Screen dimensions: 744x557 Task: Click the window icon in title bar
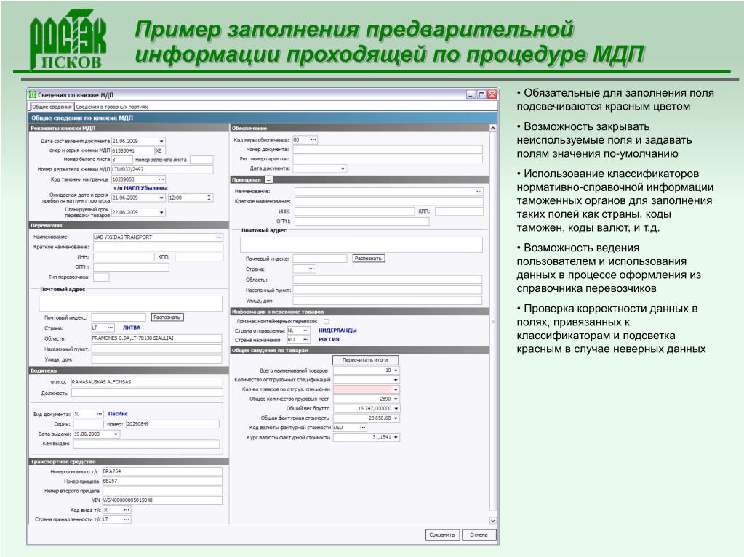[32, 94]
